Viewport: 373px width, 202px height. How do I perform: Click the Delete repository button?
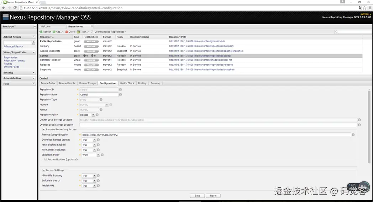coord(70,32)
